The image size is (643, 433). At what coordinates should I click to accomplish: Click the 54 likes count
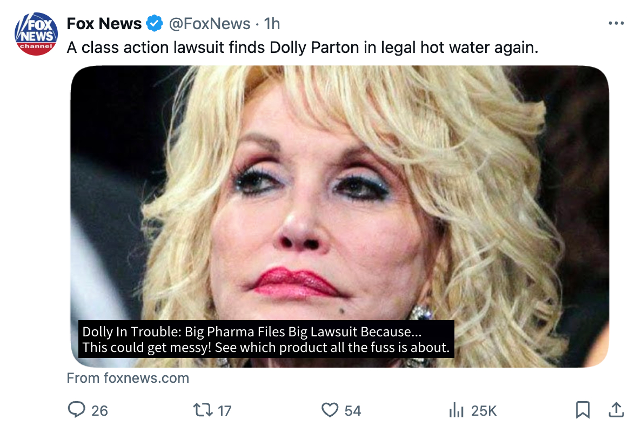point(352,411)
